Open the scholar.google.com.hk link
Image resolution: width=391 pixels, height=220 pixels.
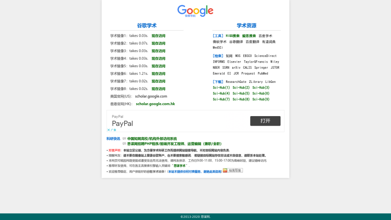point(155,104)
